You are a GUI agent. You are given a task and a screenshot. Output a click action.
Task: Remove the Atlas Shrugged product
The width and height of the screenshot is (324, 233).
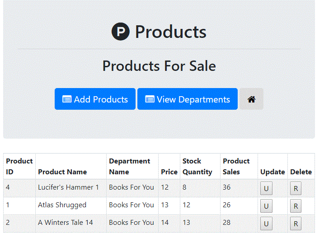coord(296,206)
